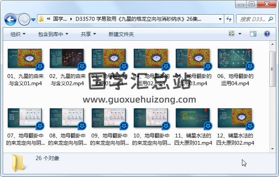Close the Explorer window
Screen dimensions: 279x177
[267, 4]
